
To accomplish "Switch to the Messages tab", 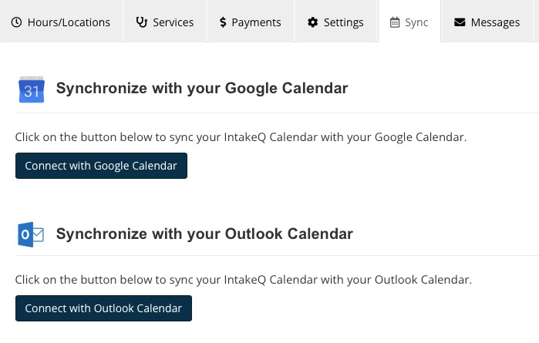I will tap(487, 22).
